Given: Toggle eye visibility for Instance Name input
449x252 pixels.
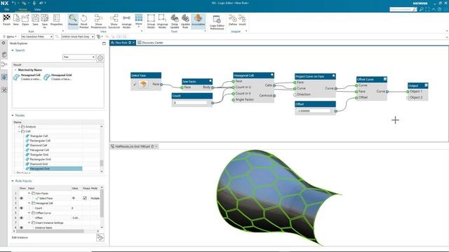Looking at the screenshot, I should [22, 227].
